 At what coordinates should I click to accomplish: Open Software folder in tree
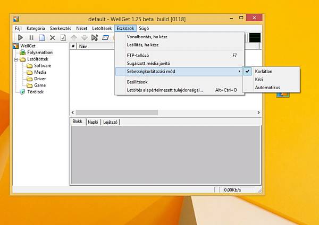coord(43,66)
